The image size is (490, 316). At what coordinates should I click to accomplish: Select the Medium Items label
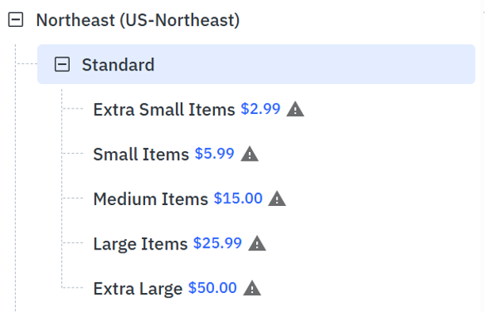point(151,199)
